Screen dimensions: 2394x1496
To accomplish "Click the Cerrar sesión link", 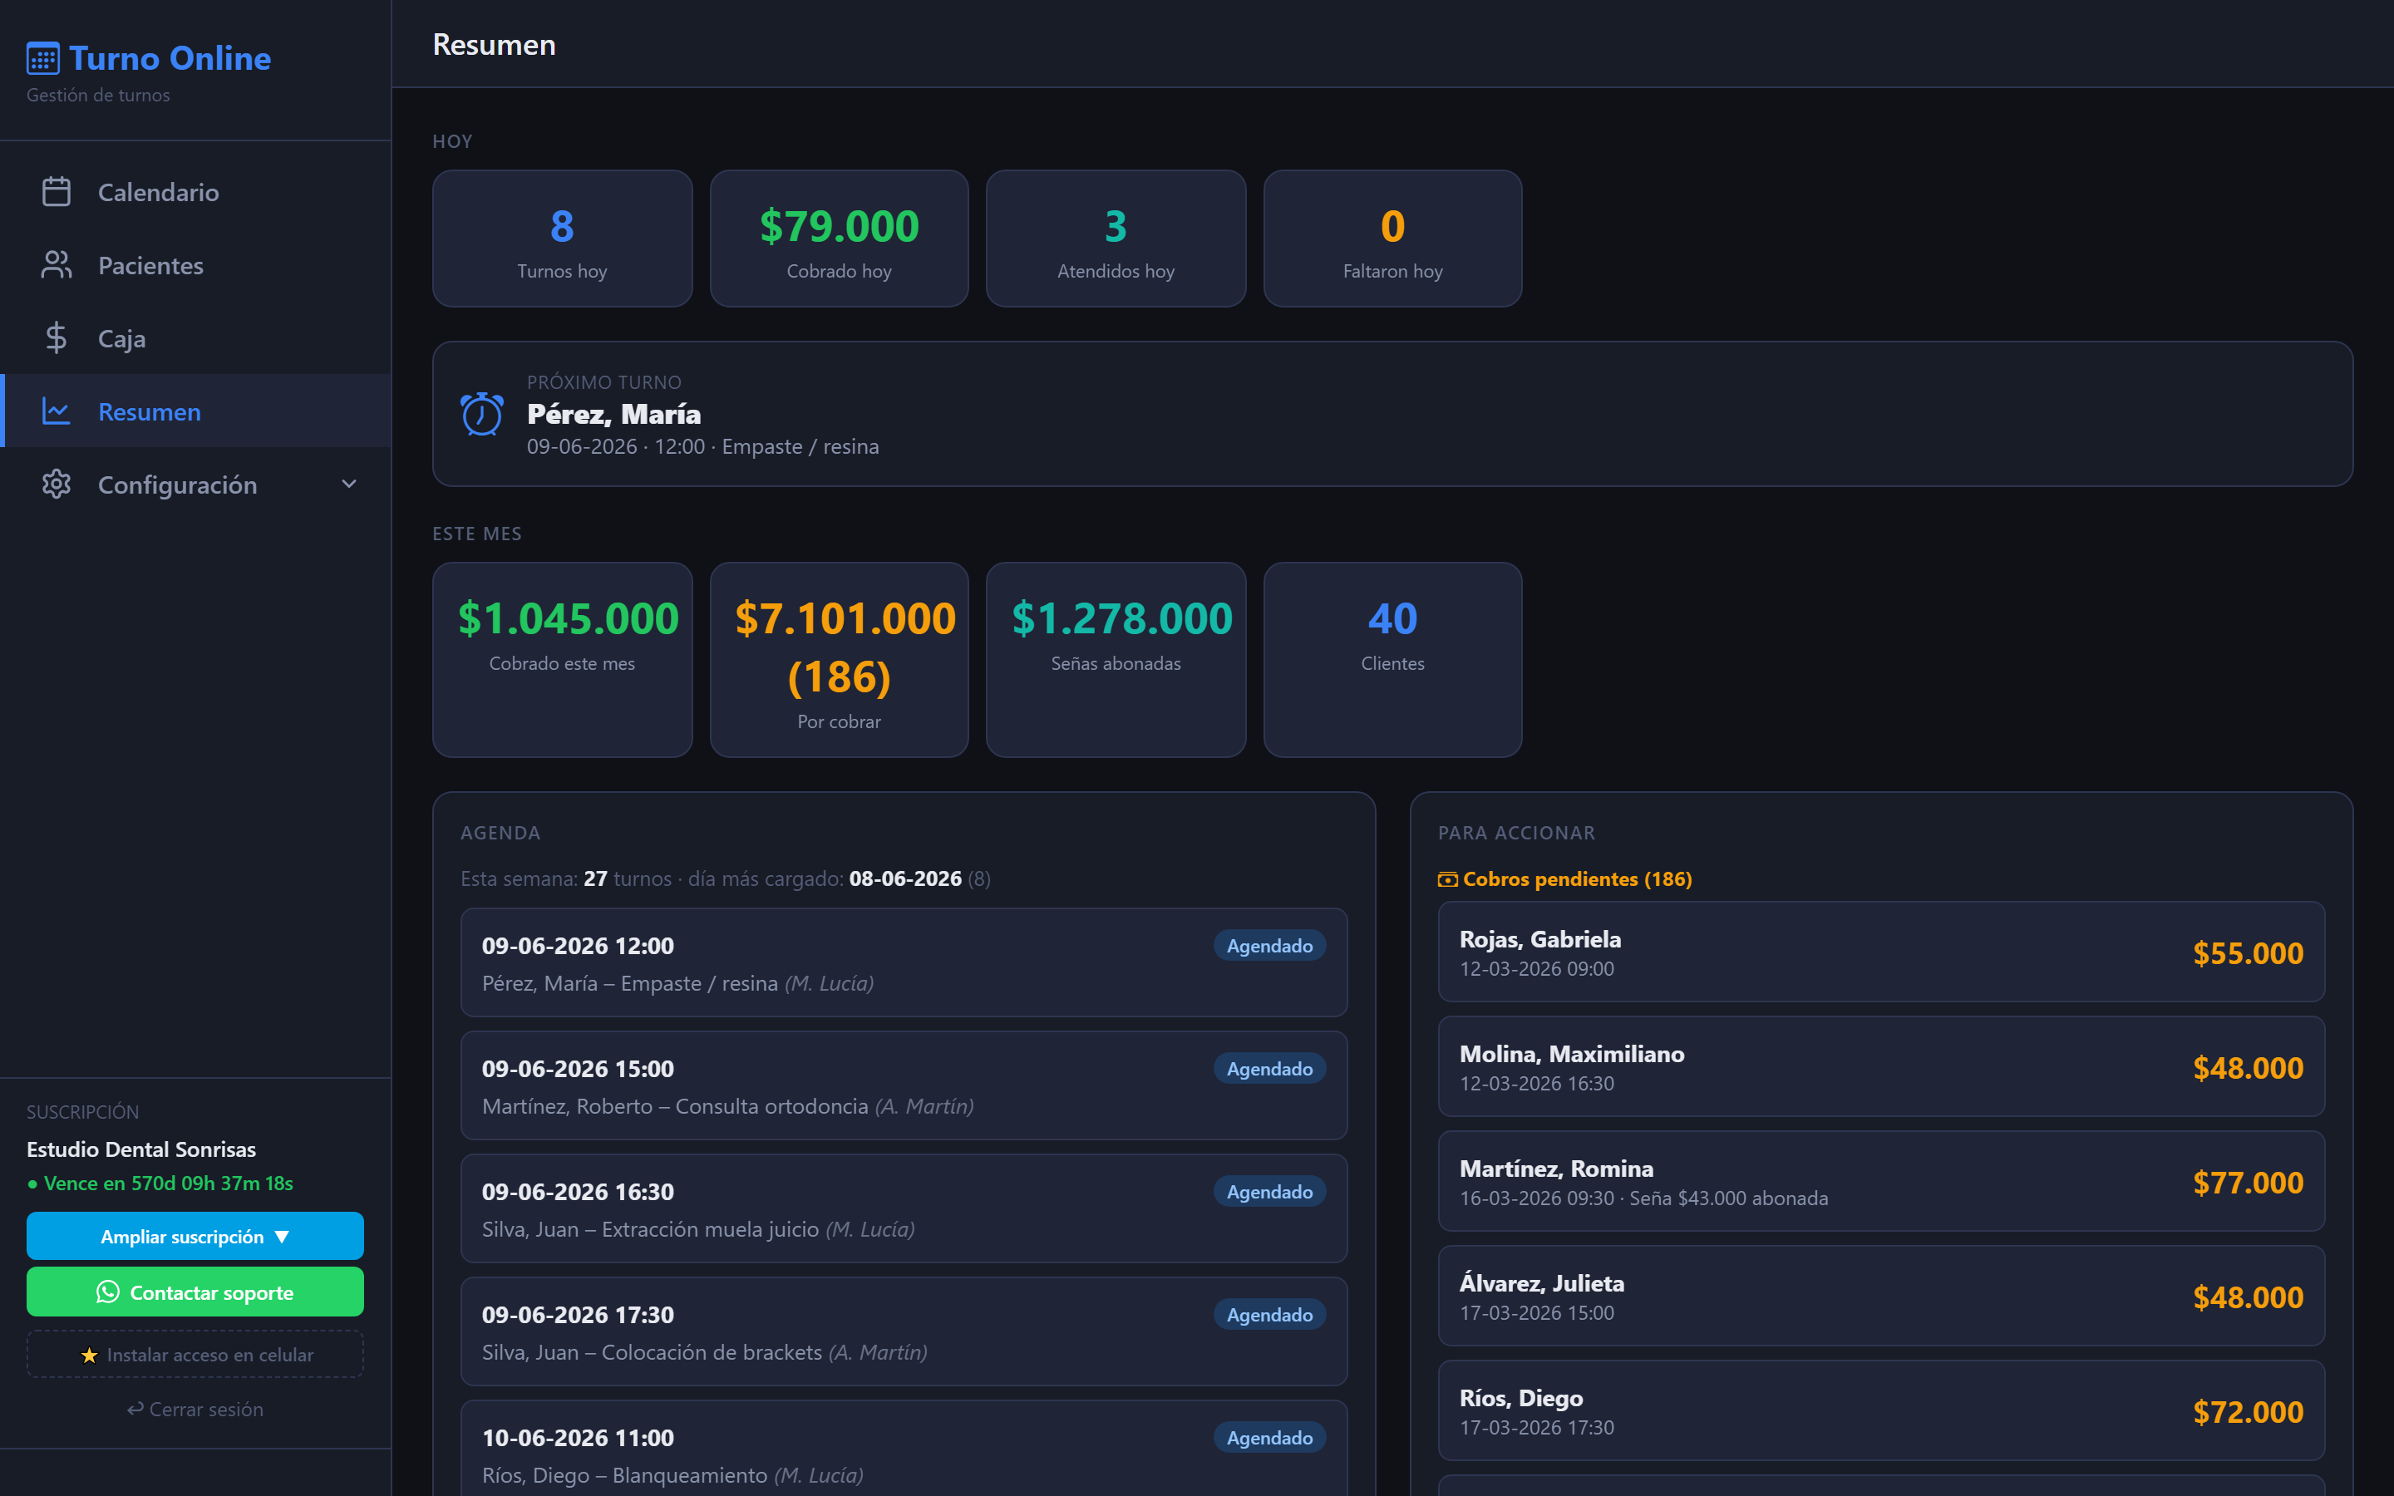I will coord(195,1409).
